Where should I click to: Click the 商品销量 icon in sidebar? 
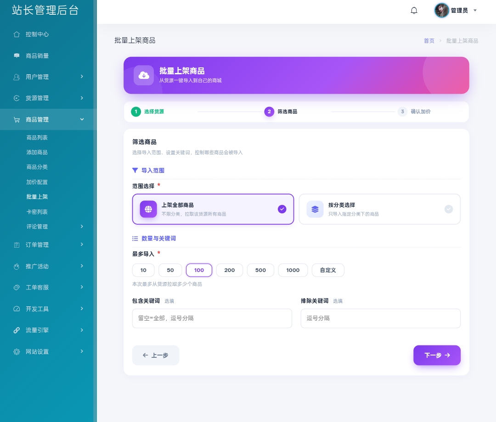click(x=17, y=56)
